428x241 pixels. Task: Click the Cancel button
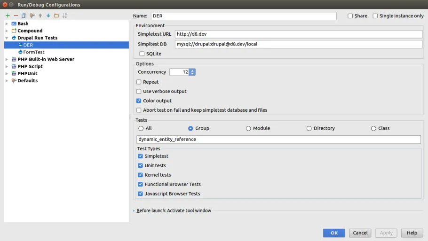tap(360, 233)
